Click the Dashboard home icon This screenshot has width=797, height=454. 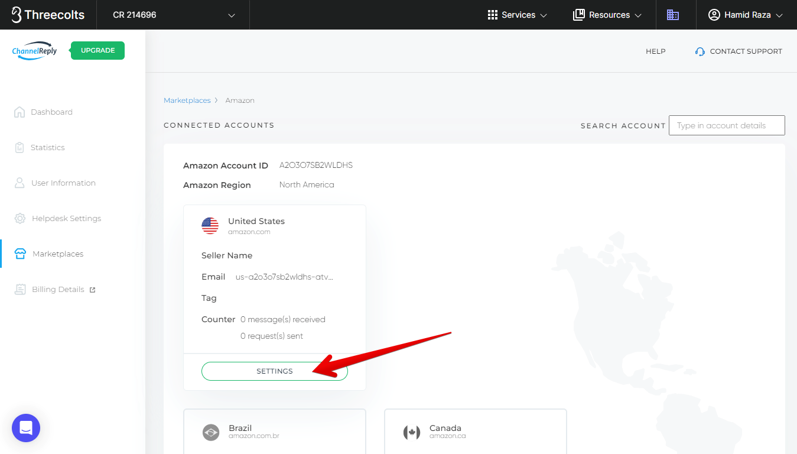point(19,112)
